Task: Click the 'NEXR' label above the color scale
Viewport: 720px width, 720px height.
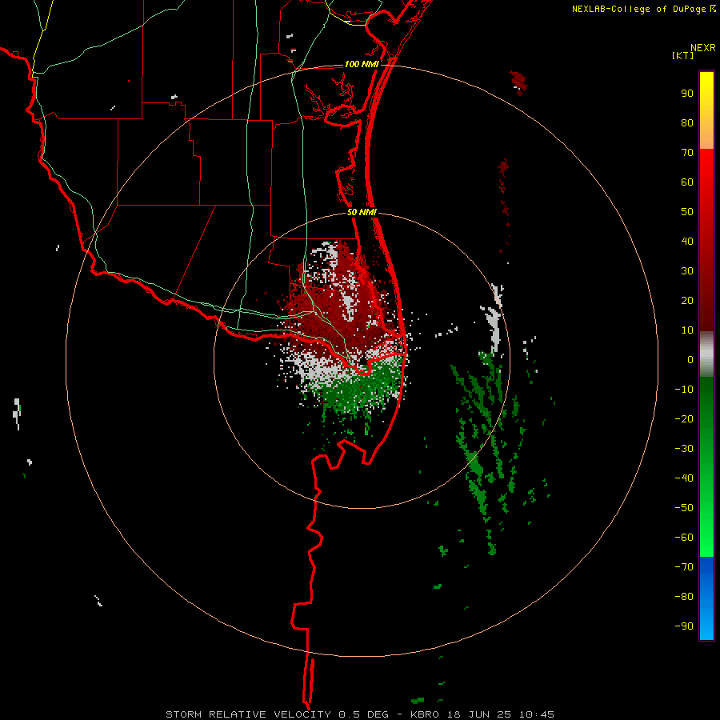Action: pos(703,48)
